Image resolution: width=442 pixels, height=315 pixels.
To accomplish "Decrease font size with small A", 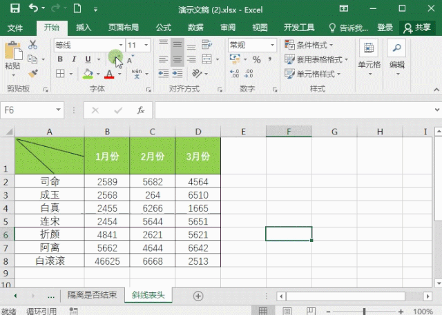I will pyautogui.click(x=130, y=59).
